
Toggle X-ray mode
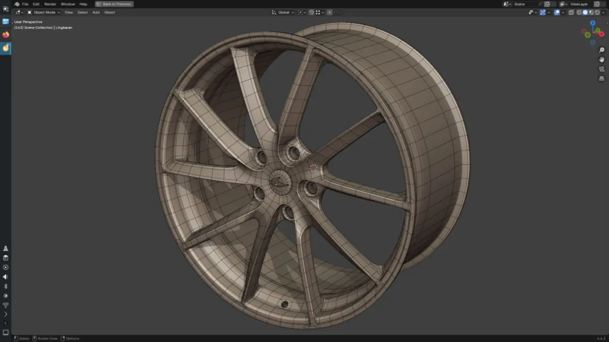point(571,12)
